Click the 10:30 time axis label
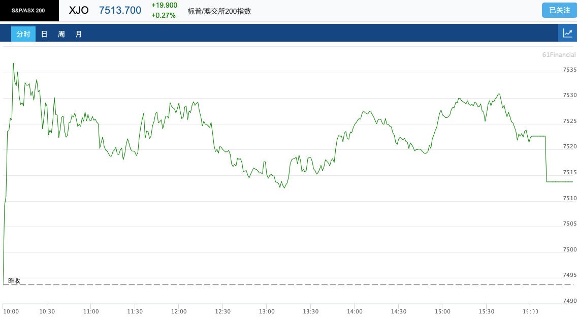Viewport: 577px width, 317px height. click(47, 311)
